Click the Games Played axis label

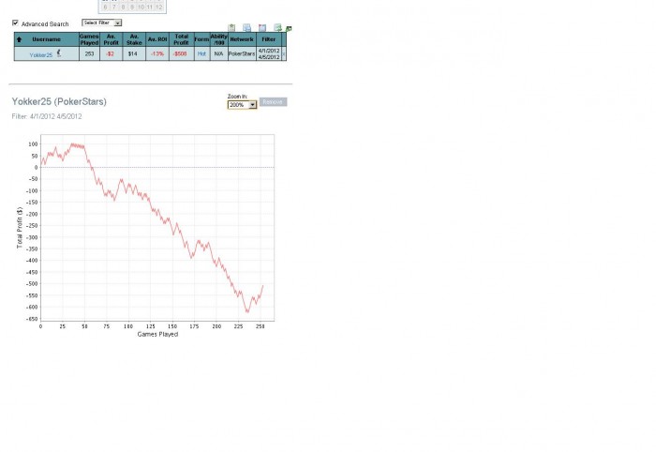click(x=157, y=334)
